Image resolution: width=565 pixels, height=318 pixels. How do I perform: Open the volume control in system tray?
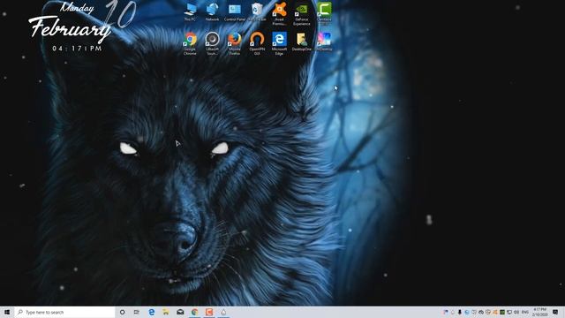click(516, 312)
